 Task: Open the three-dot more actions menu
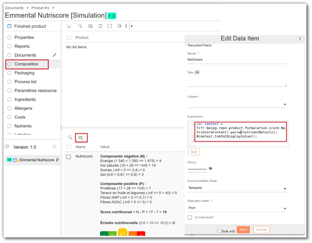click(126, 26)
